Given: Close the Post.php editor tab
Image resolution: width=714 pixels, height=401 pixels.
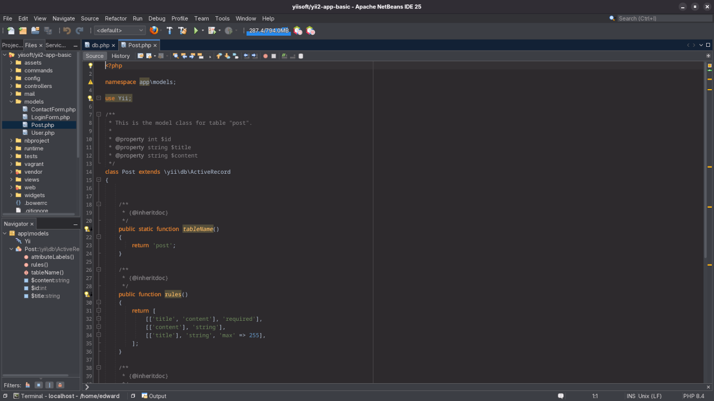Looking at the screenshot, I should (x=155, y=46).
